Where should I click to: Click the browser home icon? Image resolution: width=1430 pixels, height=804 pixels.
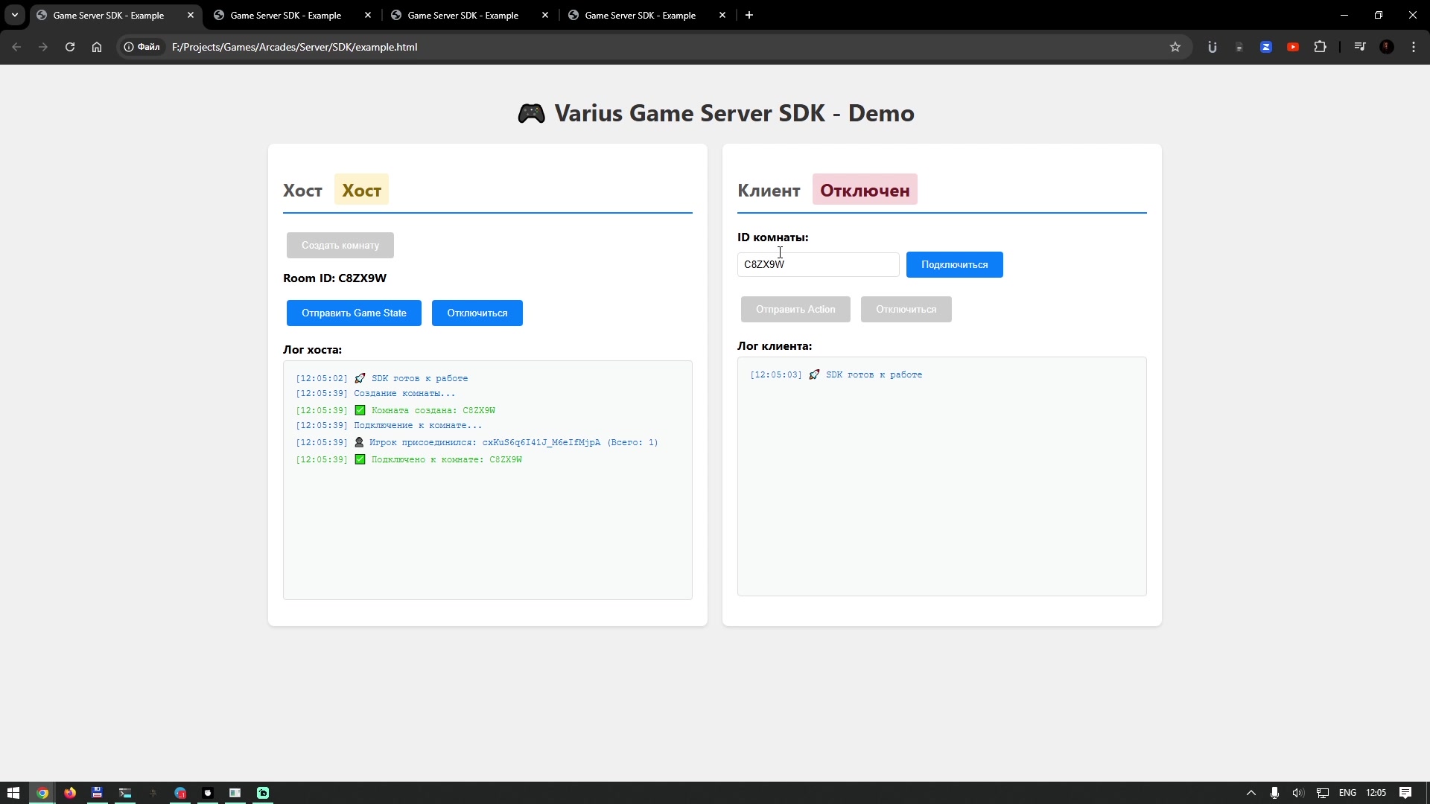coord(97,47)
